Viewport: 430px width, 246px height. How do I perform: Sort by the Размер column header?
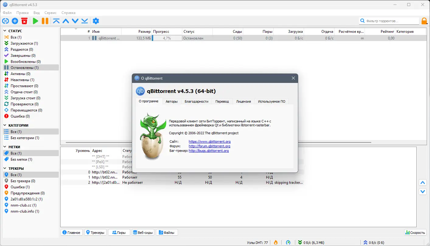click(x=136, y=32)
